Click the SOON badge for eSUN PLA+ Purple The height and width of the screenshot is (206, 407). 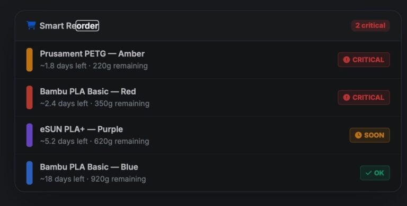coord(369,135)
